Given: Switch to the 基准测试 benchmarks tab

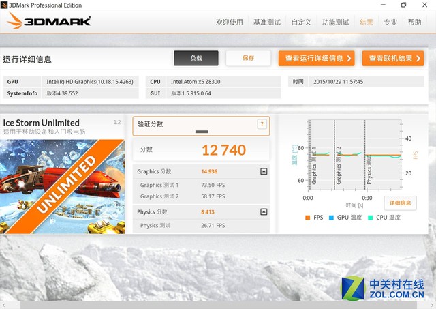Looking at the screenshot, I should [x=267, y=23].
